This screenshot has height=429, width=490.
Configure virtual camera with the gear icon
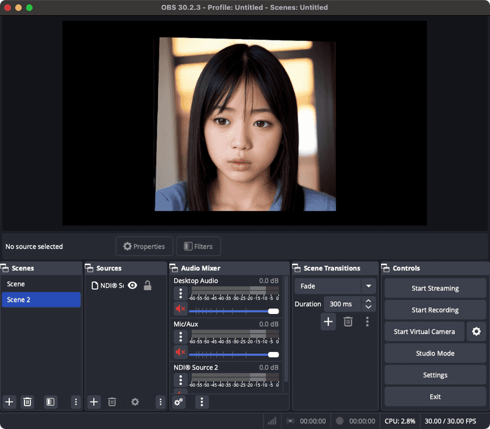(477, 331)
